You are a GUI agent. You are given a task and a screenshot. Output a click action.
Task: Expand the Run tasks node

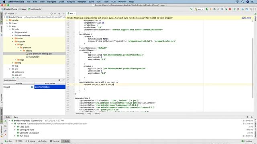tap(15, 136)
